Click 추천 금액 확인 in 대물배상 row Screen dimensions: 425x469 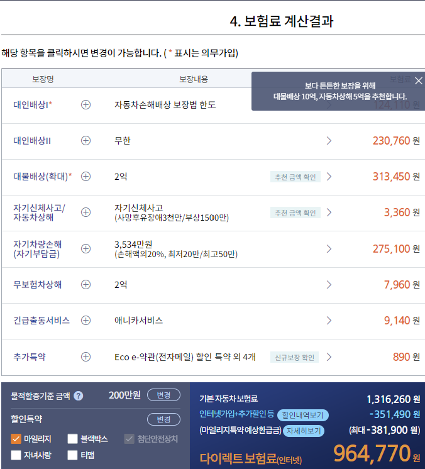tap(295, 177)
